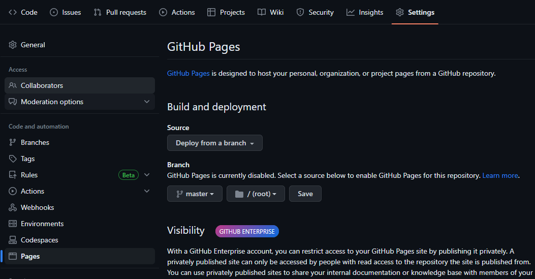Open the Actions tab in top navigation

[x=177, y=12]
